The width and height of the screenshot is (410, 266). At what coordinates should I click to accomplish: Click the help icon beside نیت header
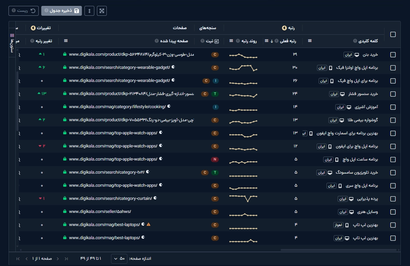click(x=203, y=41)
